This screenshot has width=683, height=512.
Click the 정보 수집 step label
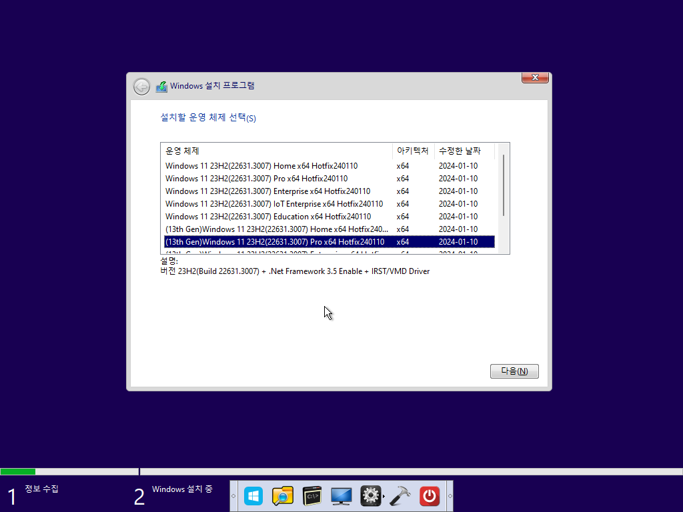[41, 489]
